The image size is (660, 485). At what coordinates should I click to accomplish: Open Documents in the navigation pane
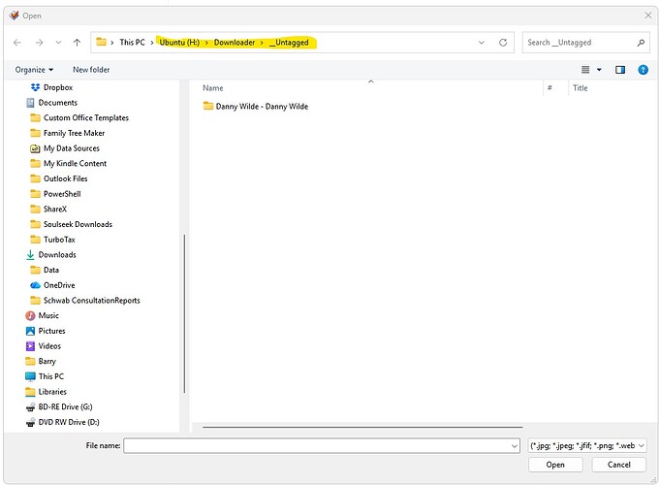click(58, 103)
